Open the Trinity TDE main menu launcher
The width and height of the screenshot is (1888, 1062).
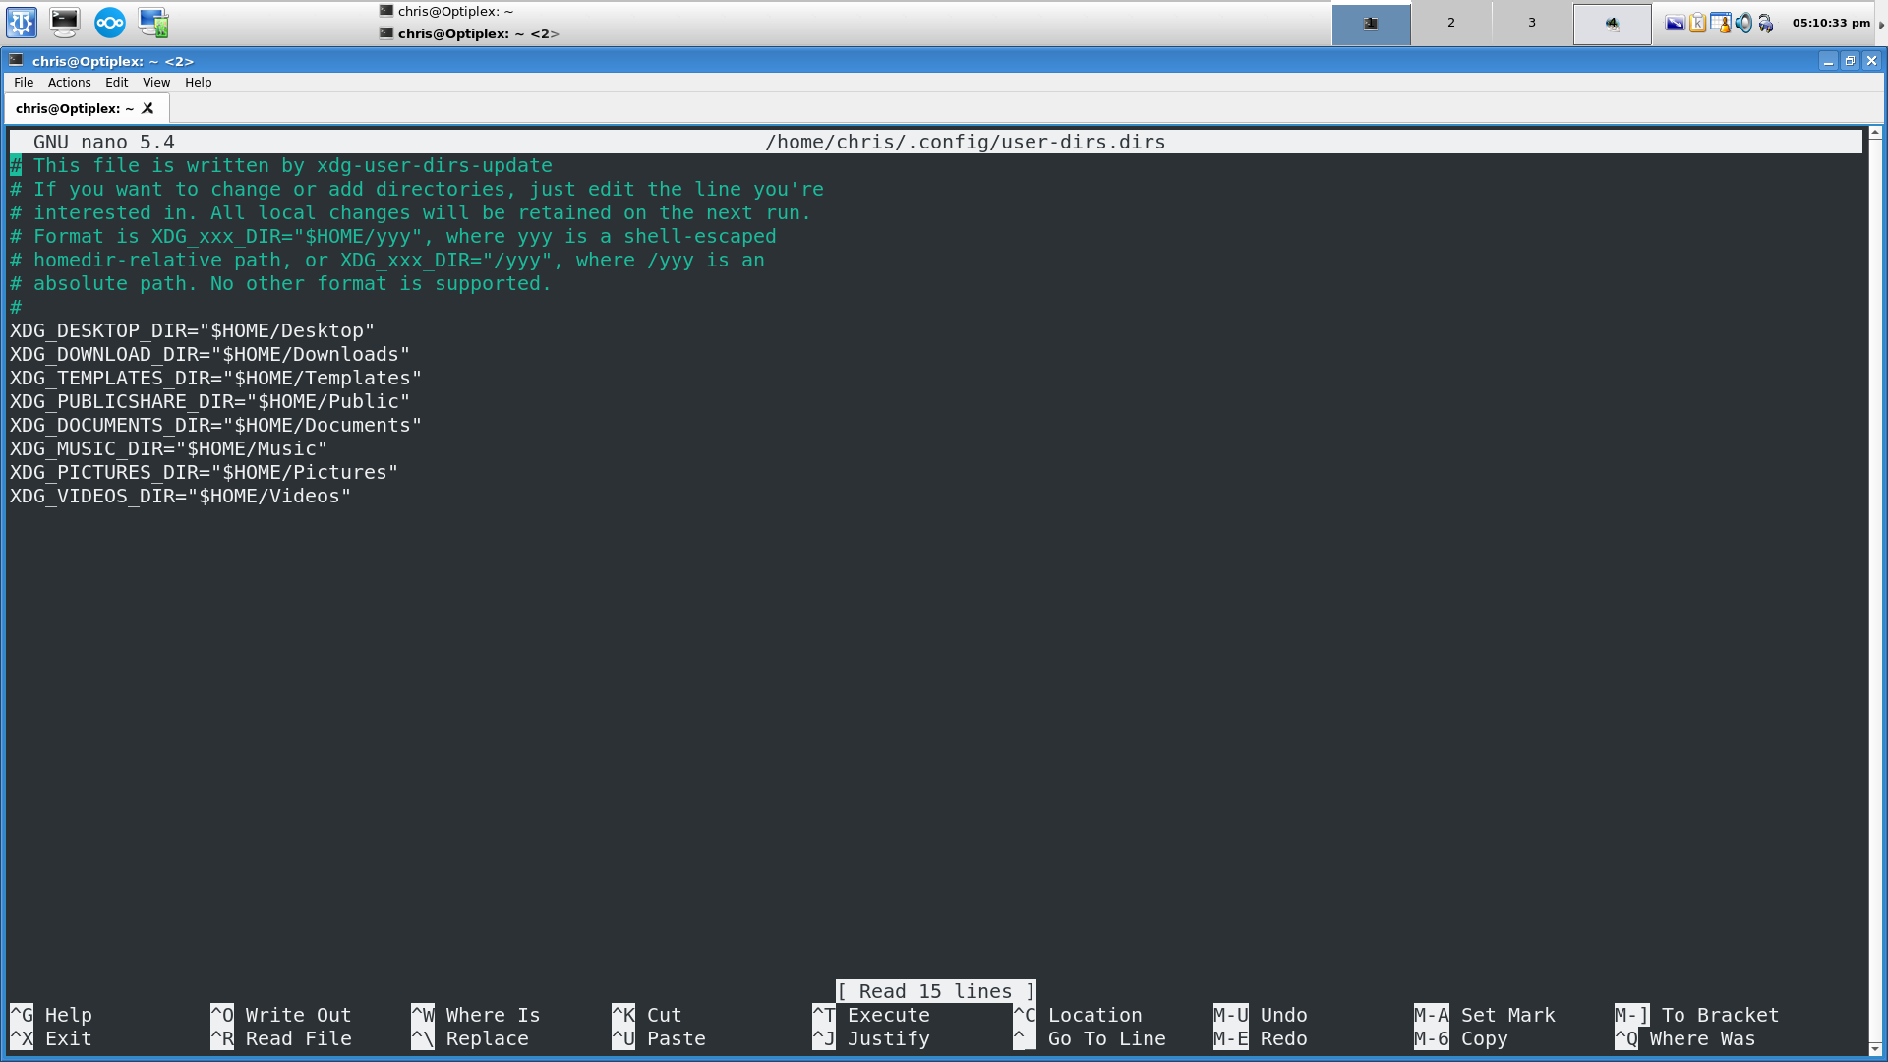click(22, 22)
